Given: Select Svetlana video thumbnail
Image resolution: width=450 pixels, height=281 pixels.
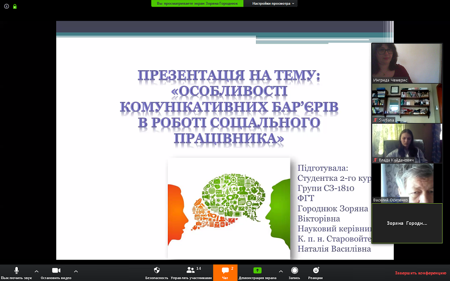Looking at the screenshot, I should pyautogui.click(x=407, y=103).
